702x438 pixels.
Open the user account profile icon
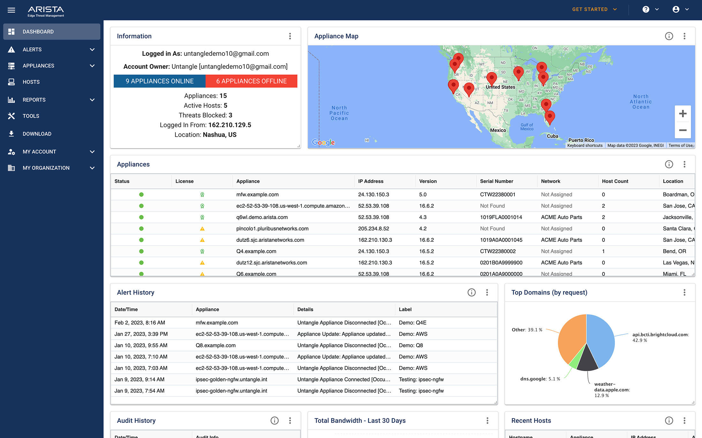pyautogui.click(x=676, y=10)
